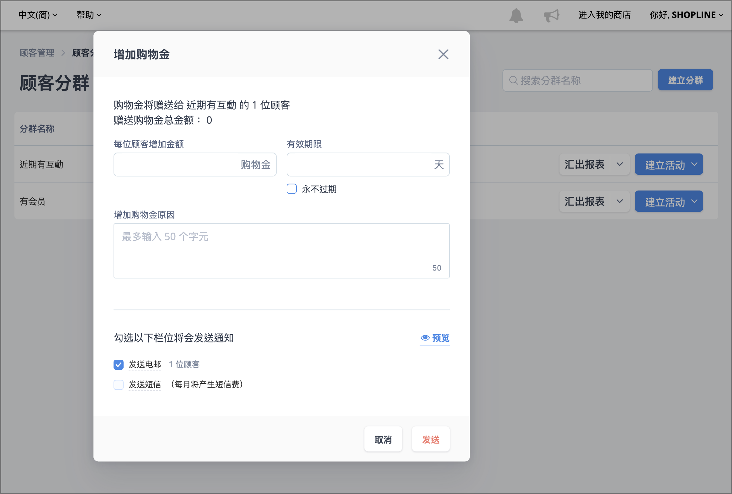
Task: Focus the 每位顾客增加金额 input field
Action: coord(195,164)
